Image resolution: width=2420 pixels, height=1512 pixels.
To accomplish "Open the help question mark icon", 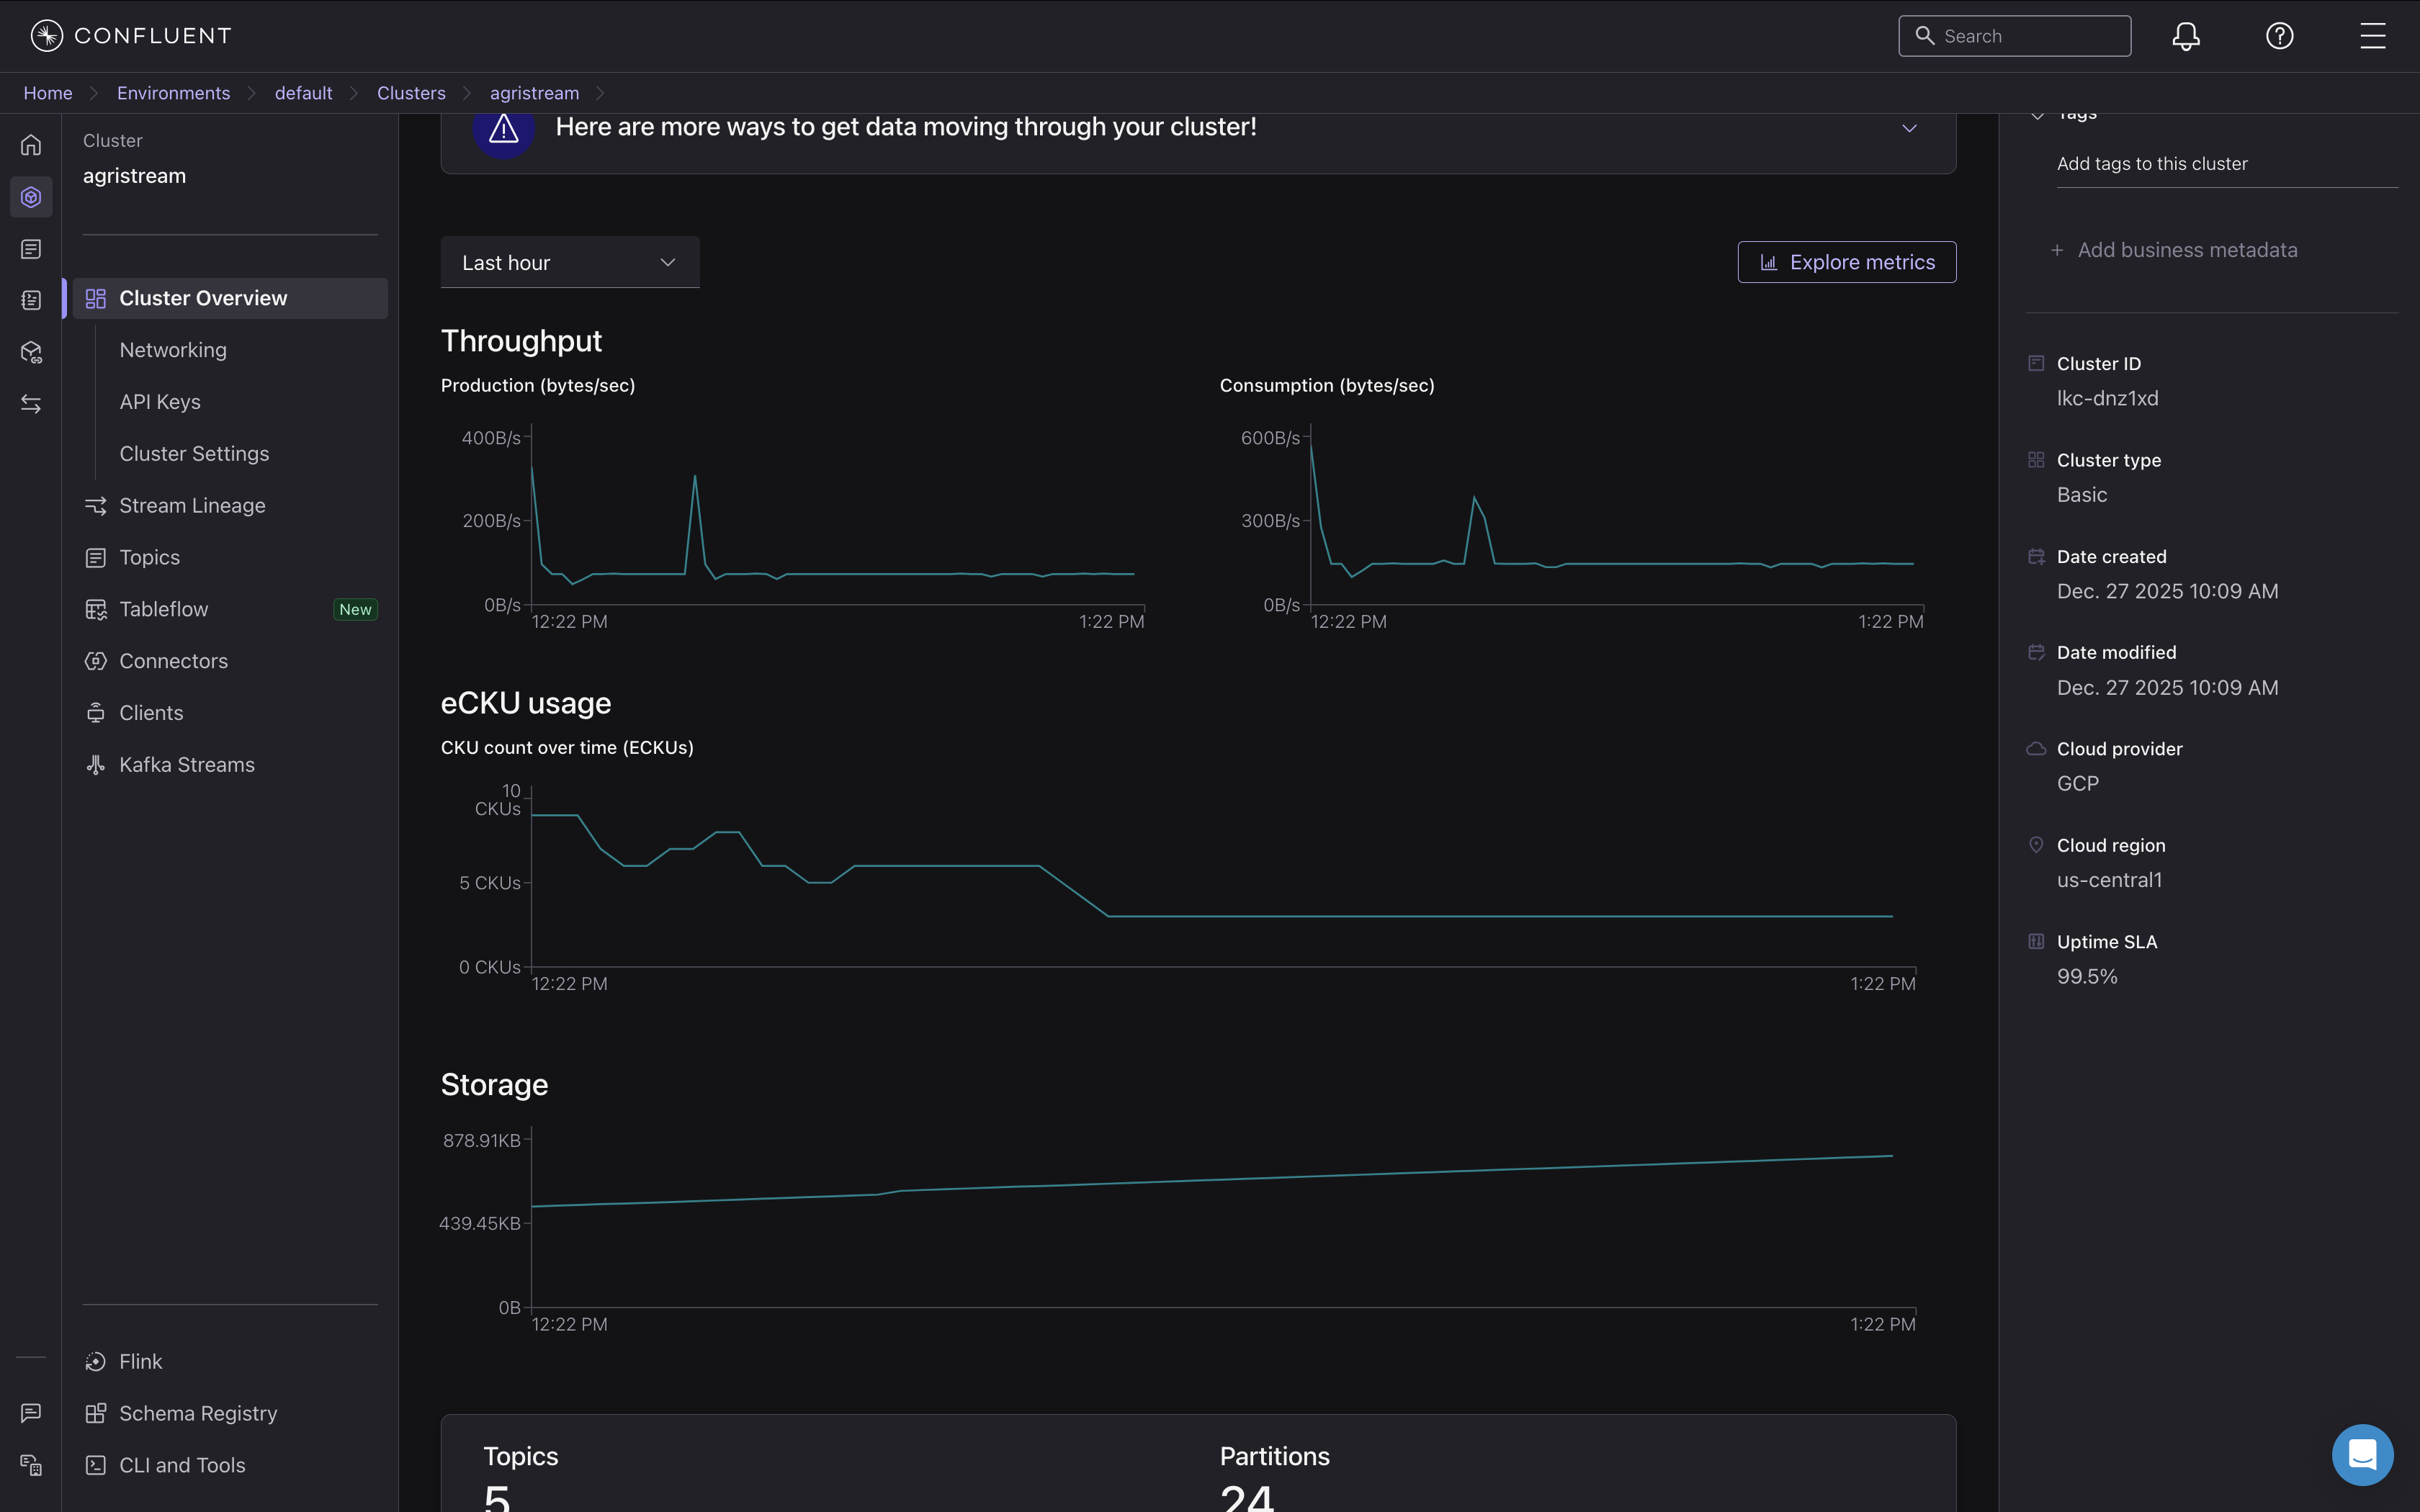I will (x=2279, y=36).
